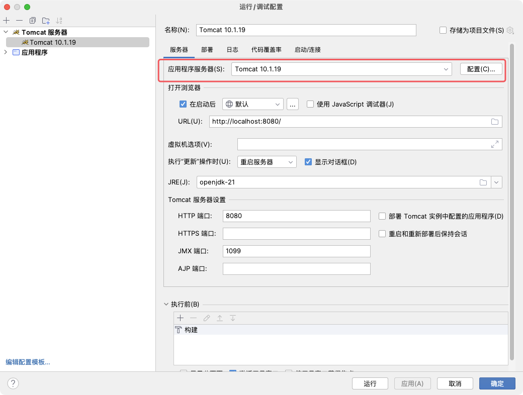Click the 运行 button
This screenshot has width=523, height=395.
pos(370,383)
